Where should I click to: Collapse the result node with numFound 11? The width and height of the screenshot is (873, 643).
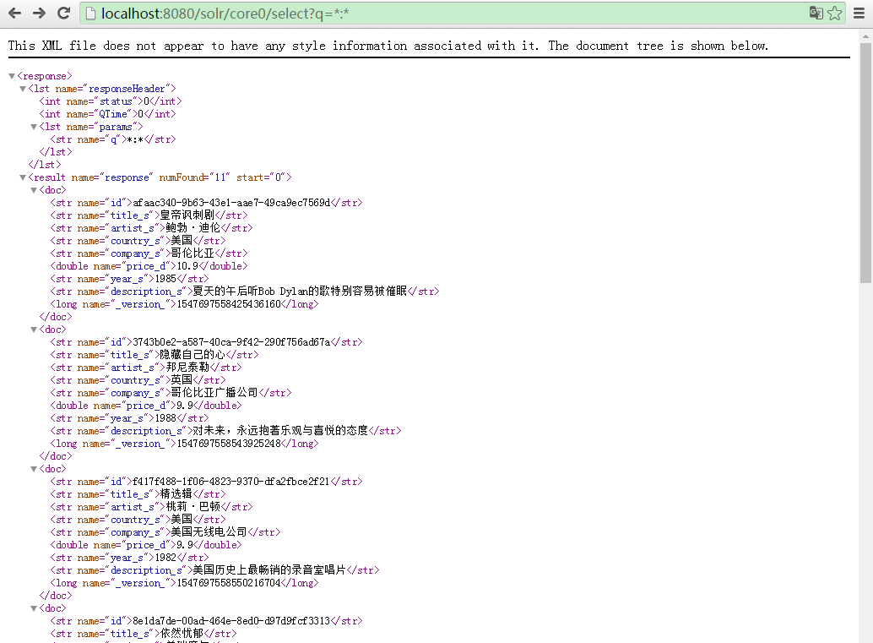coord(24,177)
